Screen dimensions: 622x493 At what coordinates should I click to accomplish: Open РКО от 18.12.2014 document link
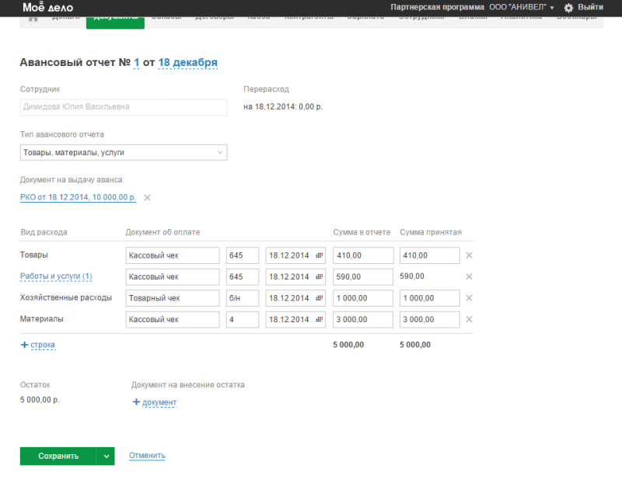[x=78, y=198]
